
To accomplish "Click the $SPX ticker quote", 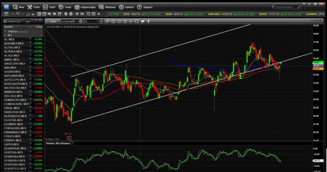I will [x=142, y=14].
